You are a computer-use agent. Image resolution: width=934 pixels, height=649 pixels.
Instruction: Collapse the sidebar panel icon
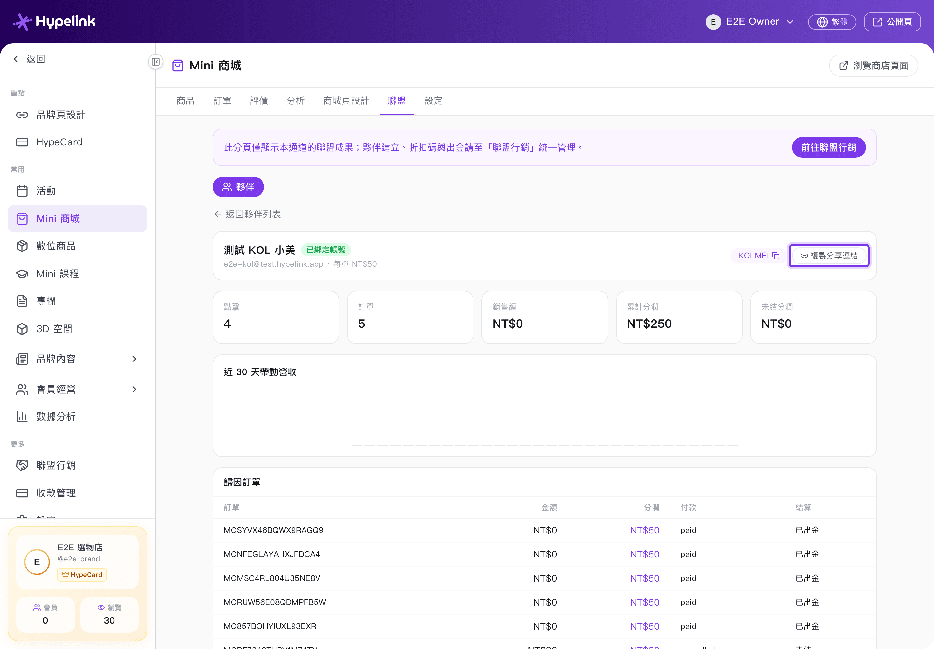[156, 62]
